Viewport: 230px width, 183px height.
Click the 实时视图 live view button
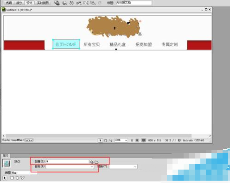click(x=43, y=3)
